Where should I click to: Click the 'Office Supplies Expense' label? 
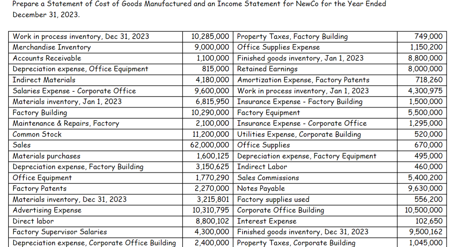(278, 47)
